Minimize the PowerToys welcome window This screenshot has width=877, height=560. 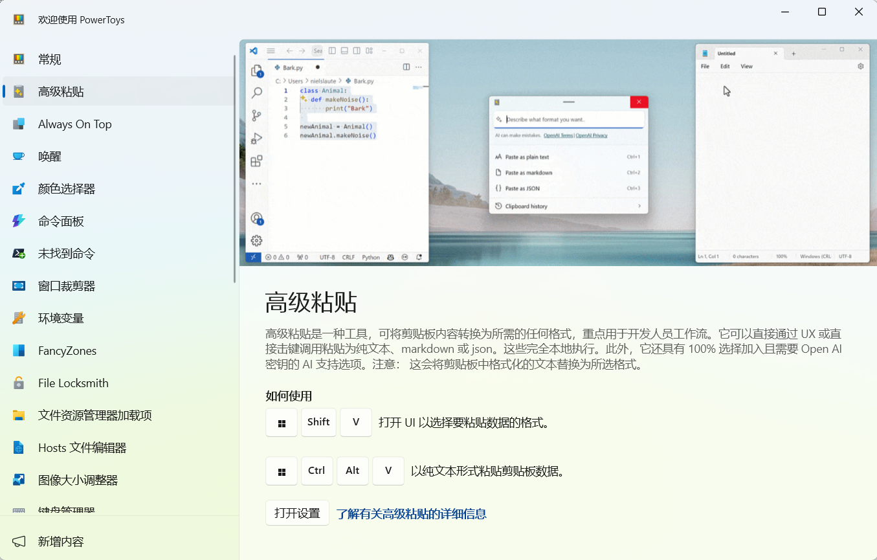coord(785,12)
